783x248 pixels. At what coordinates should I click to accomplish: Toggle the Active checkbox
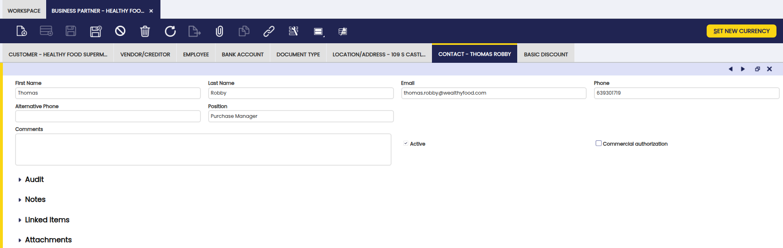(x=406, y=144)
